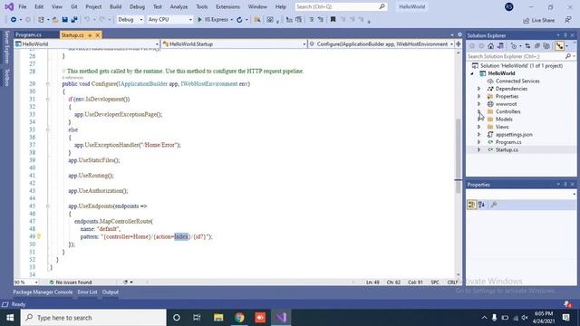Screen dimensions: 580x326
Task: Collapse the UseEndpoints block at line 45
Action: coord(47,206)
